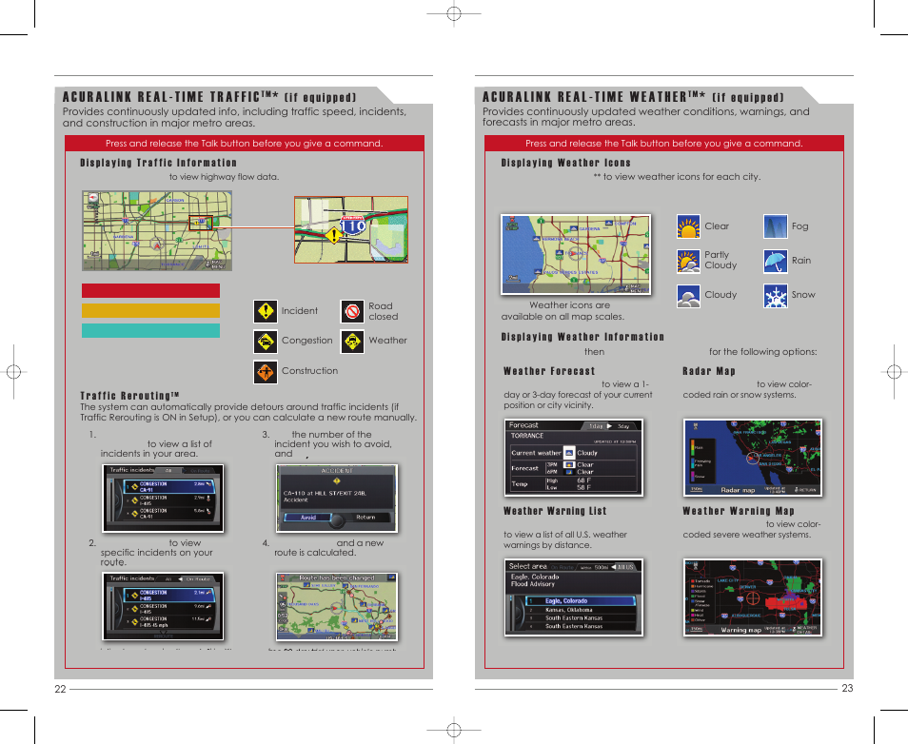The image size is (908, 744).
Task: Click the AcuraLink Real-Time Weather page heading
Action: coord(633,97)
